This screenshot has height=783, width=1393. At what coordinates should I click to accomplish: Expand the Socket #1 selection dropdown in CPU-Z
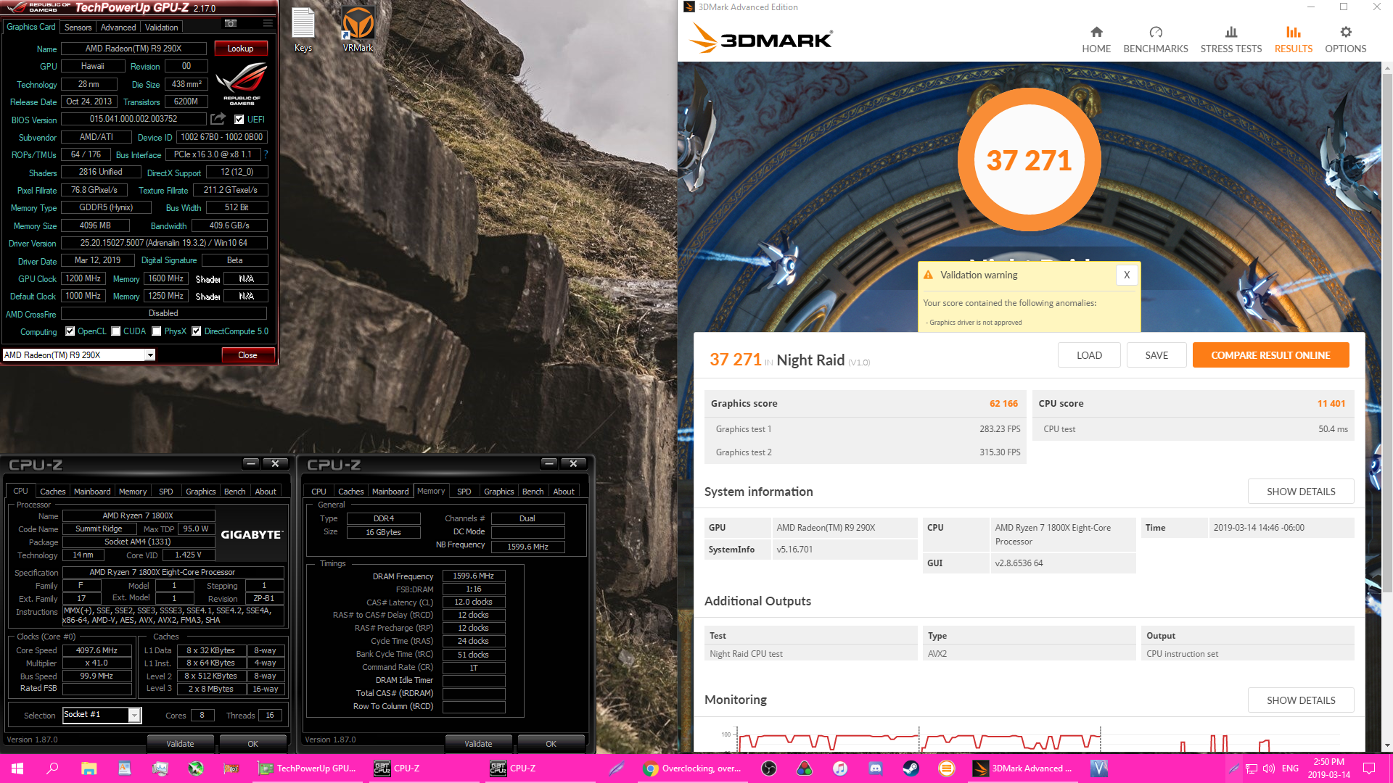coord(134,716)
